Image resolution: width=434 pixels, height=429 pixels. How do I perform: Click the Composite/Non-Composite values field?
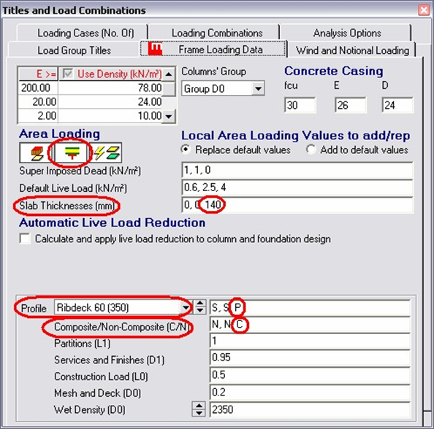pos(310,324)
